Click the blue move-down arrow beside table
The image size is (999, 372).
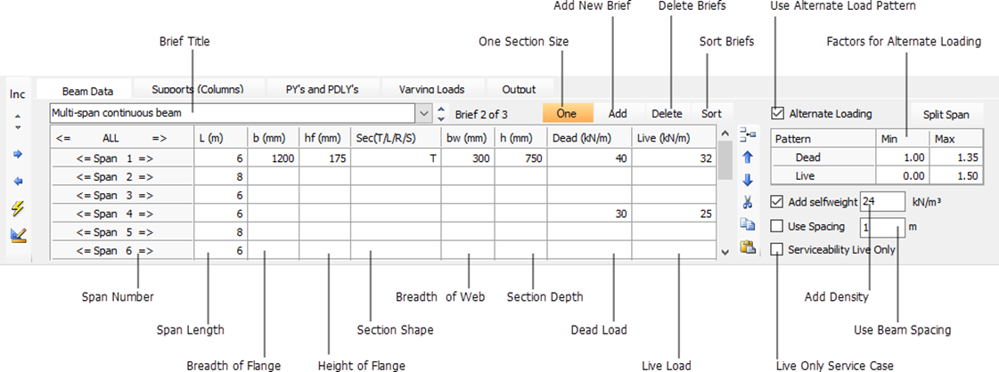[748, 179]
